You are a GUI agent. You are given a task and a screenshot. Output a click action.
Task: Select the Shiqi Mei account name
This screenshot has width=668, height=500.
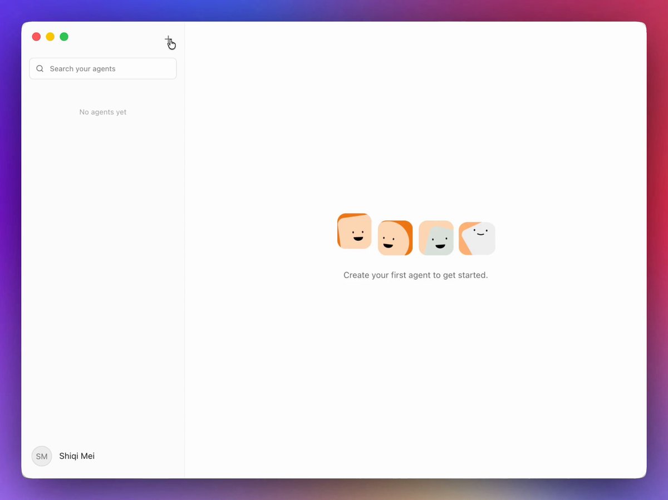coord(77,456)
